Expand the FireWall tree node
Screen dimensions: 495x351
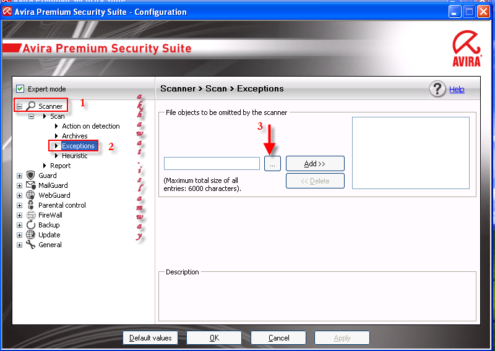[20, 216]
